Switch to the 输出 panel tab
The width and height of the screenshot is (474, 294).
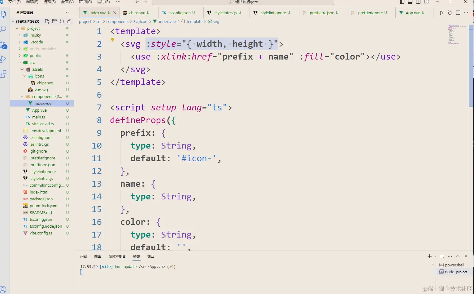(98, 256)
